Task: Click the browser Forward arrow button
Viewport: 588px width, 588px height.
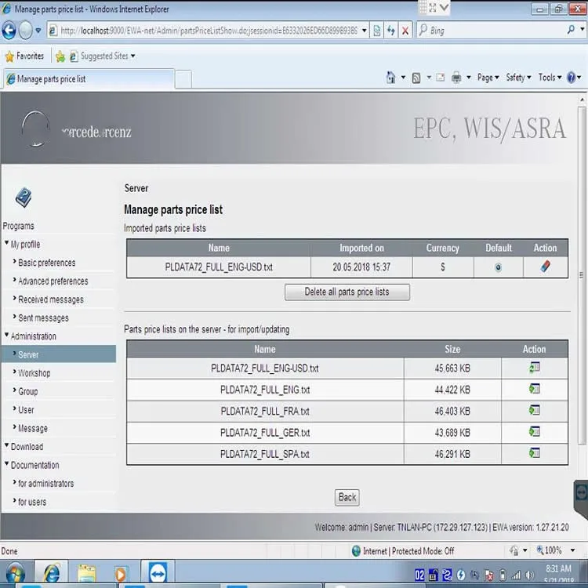Action: (x=26, y=31)
